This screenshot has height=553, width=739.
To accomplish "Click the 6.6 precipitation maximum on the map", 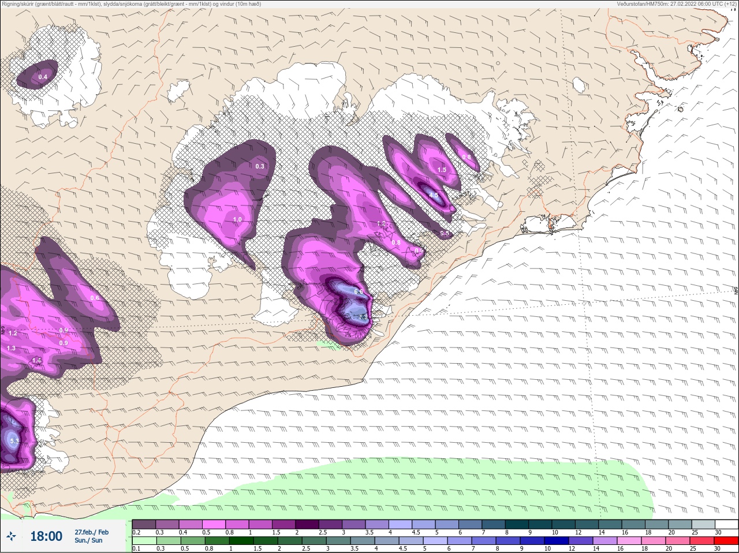I will 359,292.
